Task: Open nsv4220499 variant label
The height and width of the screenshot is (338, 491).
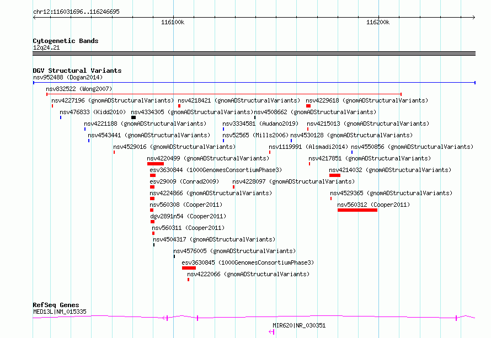Action: coord(208,158)
